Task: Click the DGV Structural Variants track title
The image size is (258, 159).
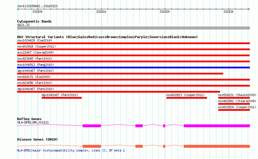Action: (107, 37)
